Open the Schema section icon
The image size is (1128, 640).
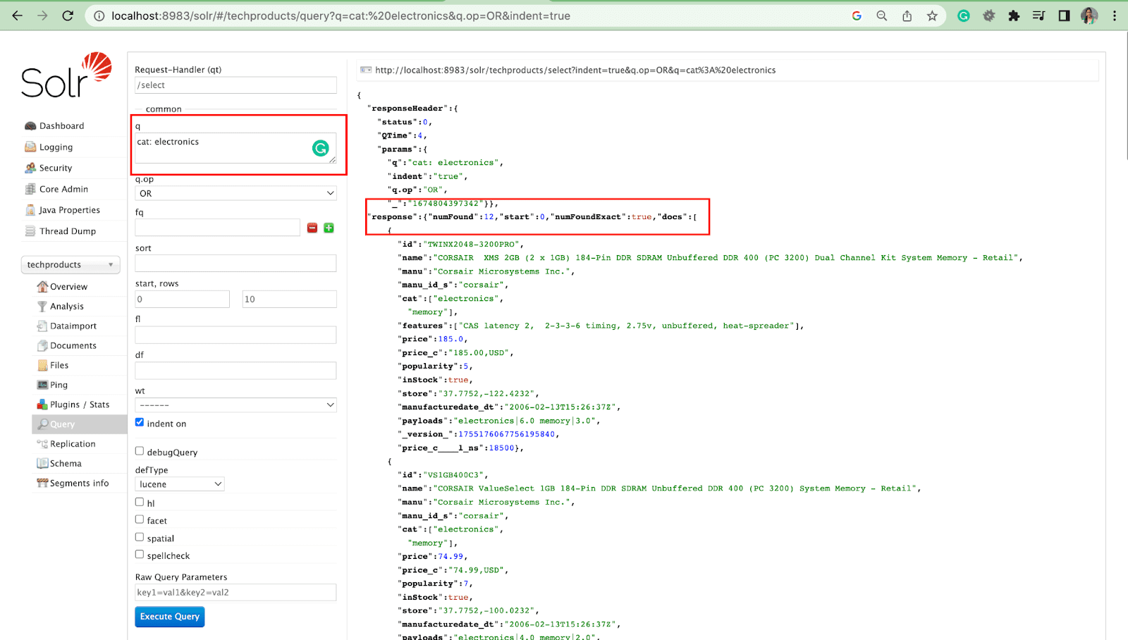[x=42, y=464]
